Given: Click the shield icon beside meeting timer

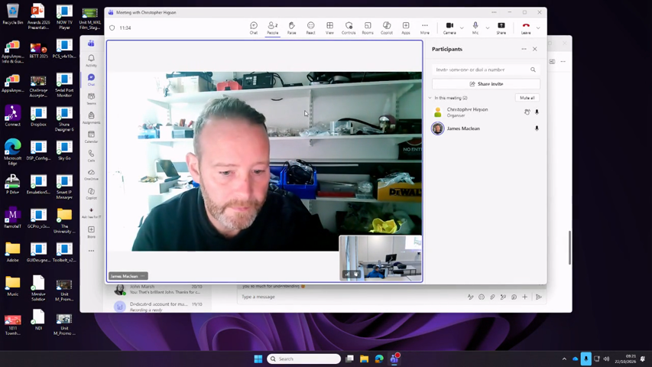Looking at the screenshot, I should [x=112, y=28].
